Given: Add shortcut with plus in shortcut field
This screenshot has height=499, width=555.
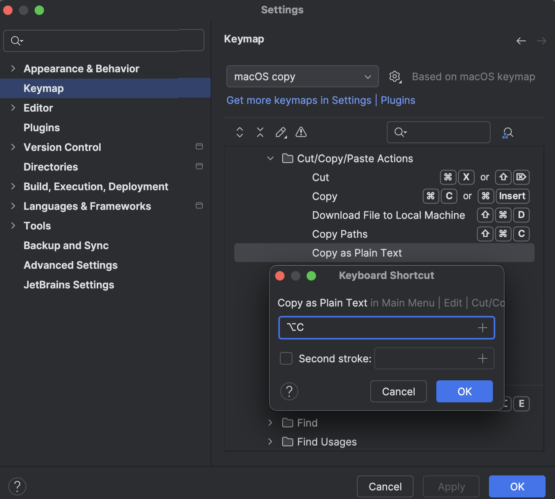Looking at the screenshot, I should pos(482,327).
